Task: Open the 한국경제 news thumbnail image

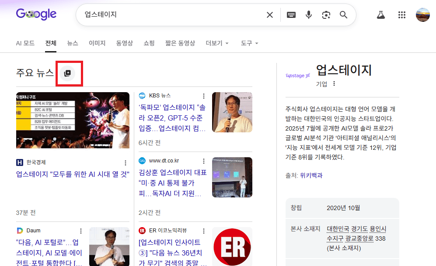Action: [x=73, y=120]
